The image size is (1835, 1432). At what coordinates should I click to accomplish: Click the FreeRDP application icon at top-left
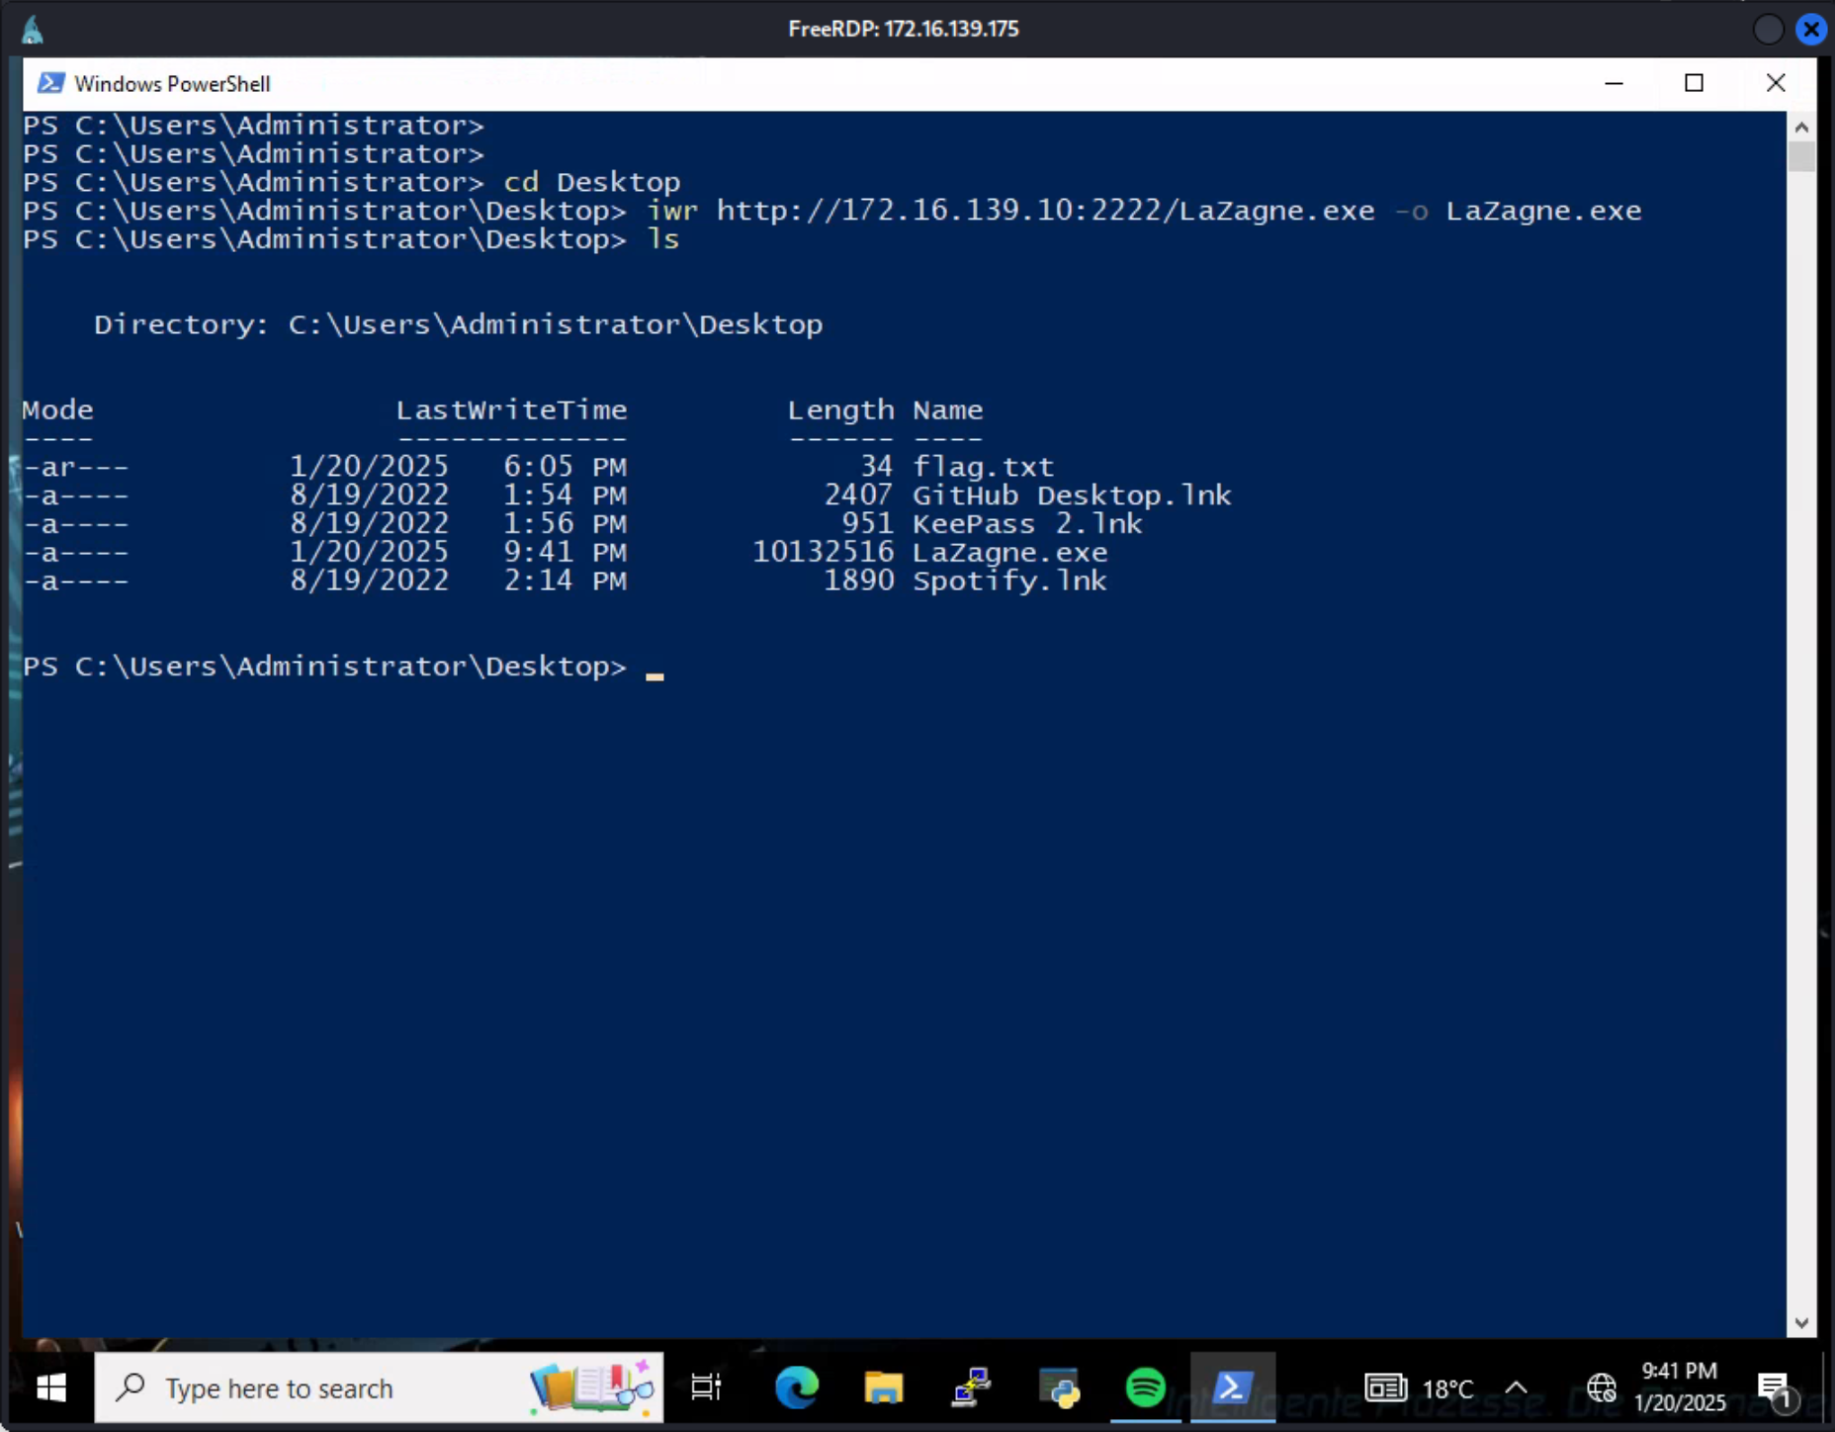(33, 30)
